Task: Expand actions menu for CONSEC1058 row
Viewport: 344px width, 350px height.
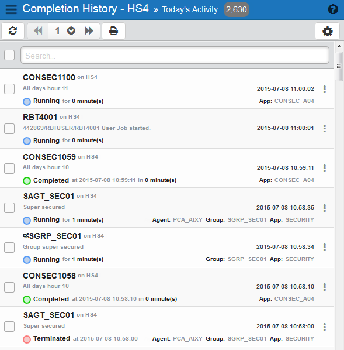Action: click(x=325, y=287)
